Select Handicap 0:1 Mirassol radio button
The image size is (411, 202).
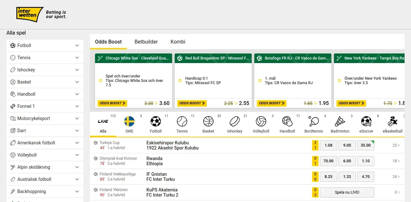pyautogui.click(x=180, y=81)
